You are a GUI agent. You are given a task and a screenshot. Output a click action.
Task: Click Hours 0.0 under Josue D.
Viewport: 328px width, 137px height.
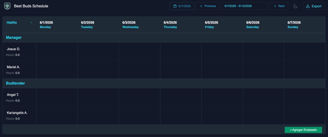[x=13, y=55]
